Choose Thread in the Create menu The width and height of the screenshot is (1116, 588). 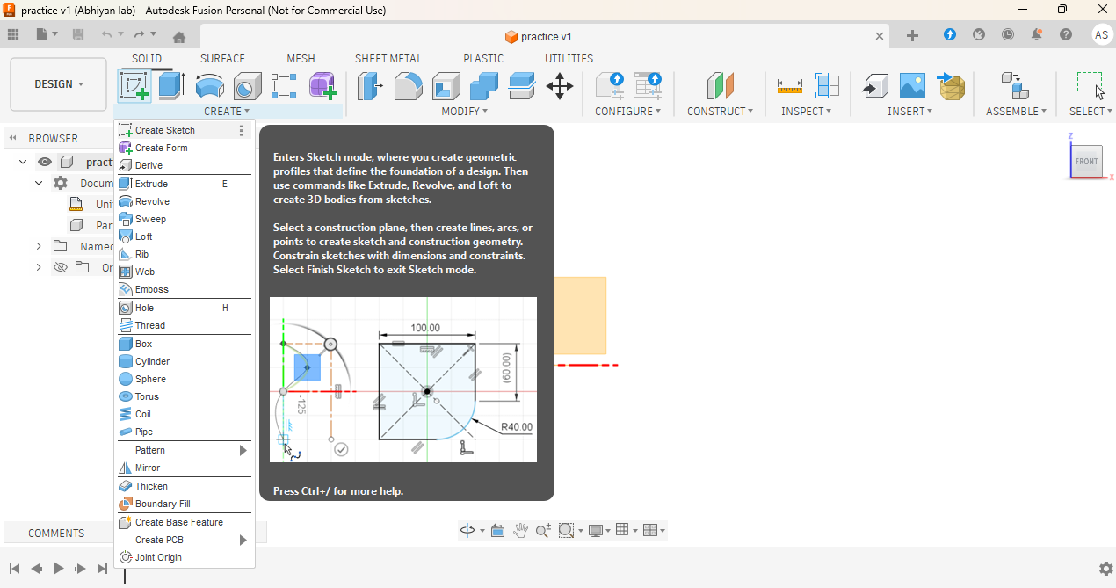click(184, 325)
